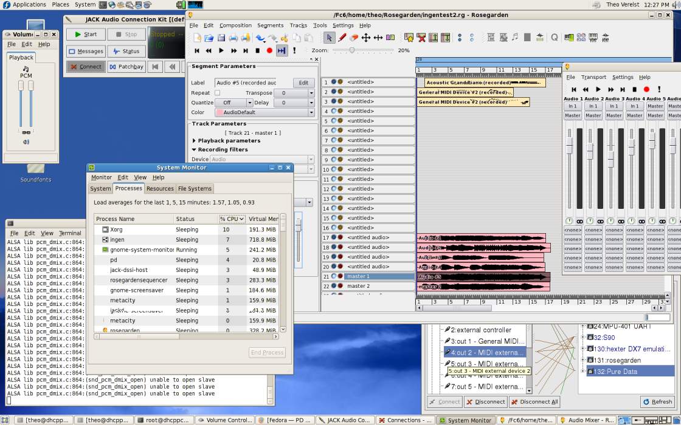Open JACK Patchbay
Screen dimensions: 681x425
click(x=126, y=67)
